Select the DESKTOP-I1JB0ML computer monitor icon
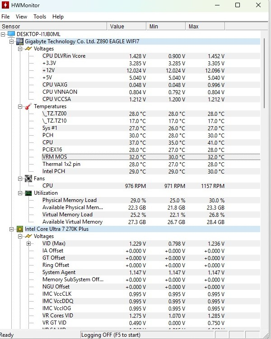271x339 pixels. (x=11, y=34)
